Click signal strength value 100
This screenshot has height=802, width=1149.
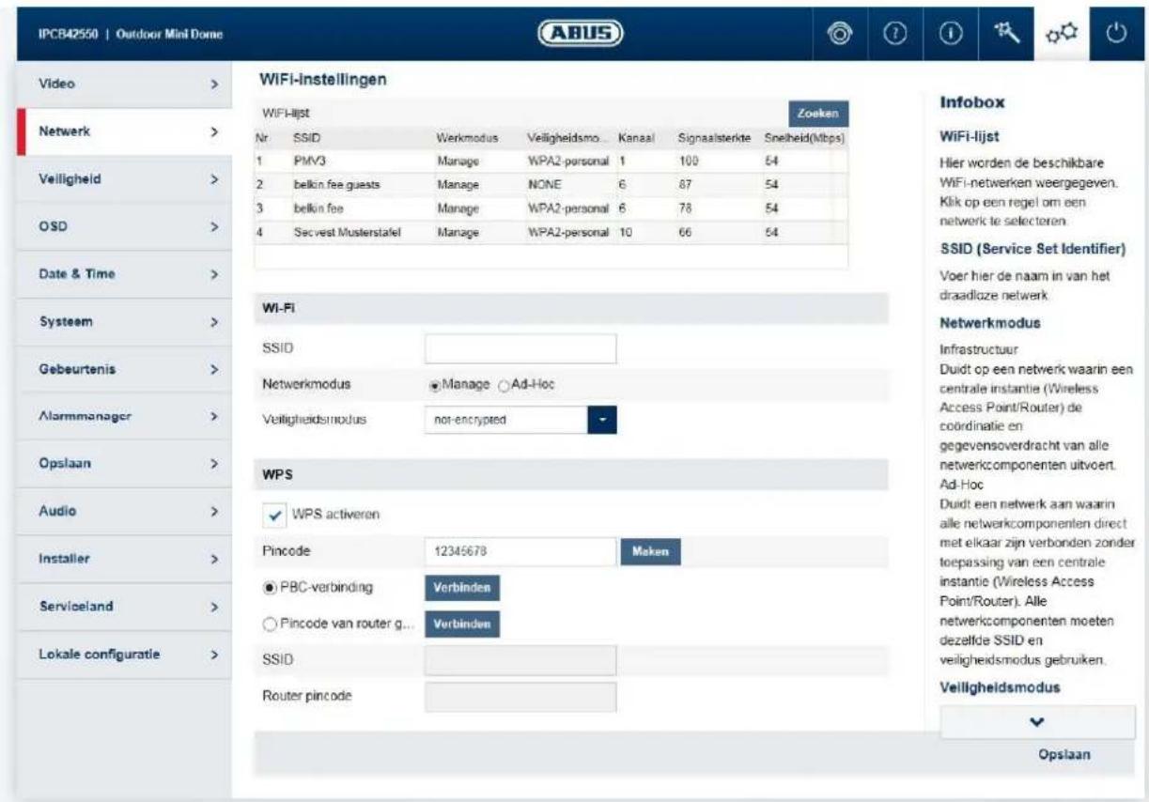point(687,162)
